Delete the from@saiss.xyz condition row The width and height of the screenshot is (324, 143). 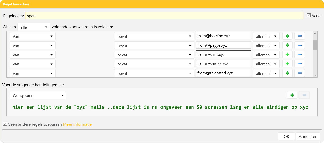(299, 55)
